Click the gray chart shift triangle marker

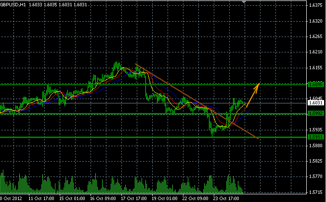click(244, 2)
